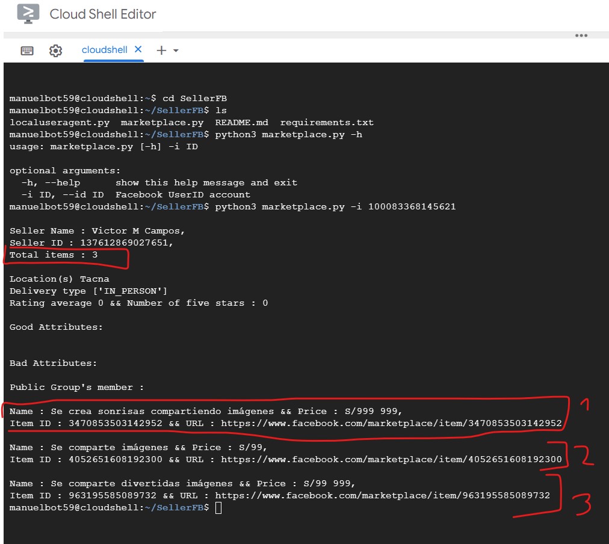Add a new terminal session with plus
The width and height of the screenshot is (609, 544).
tap(161, 50)
